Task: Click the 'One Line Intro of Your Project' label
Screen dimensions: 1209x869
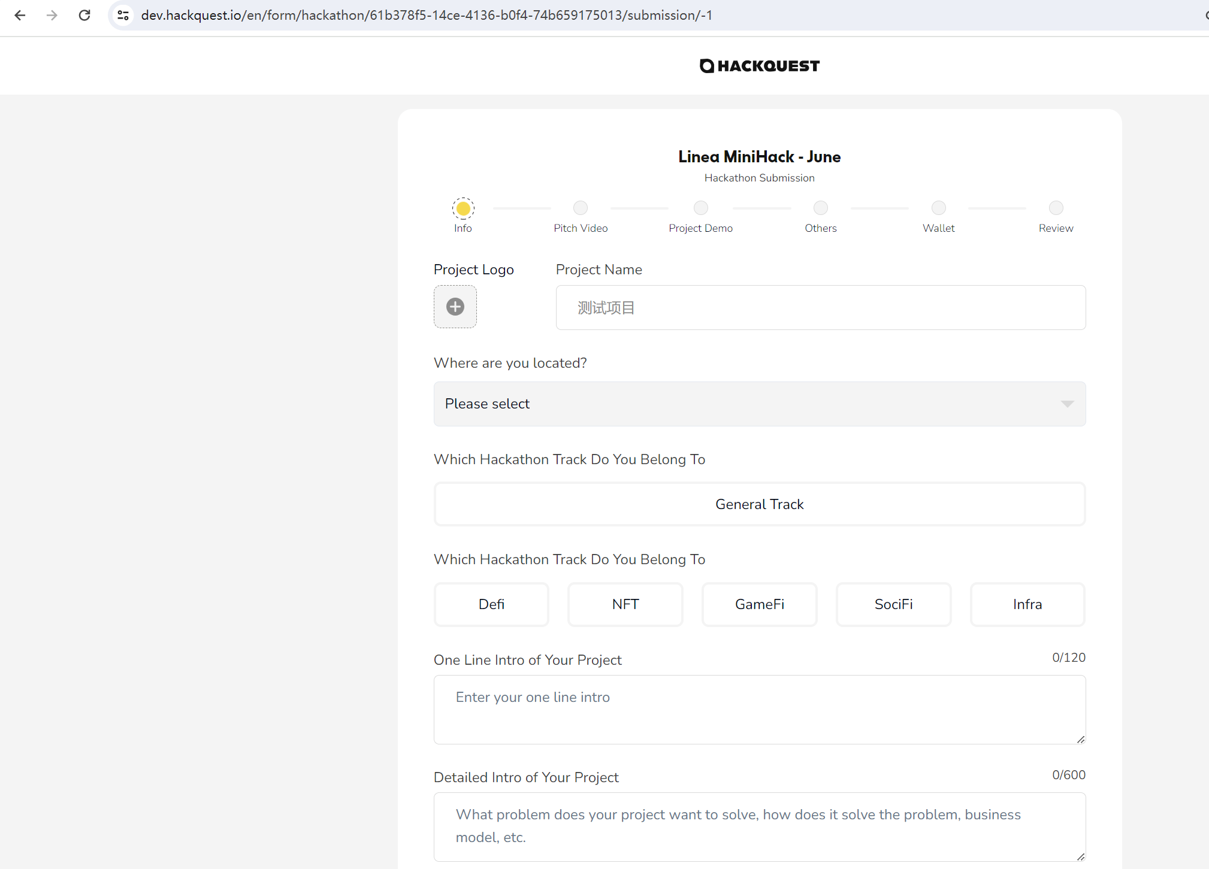Action: [528, 660]
